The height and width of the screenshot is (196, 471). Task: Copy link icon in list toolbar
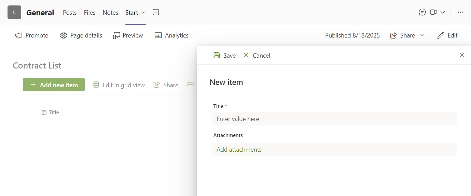[x=190, y=85]
